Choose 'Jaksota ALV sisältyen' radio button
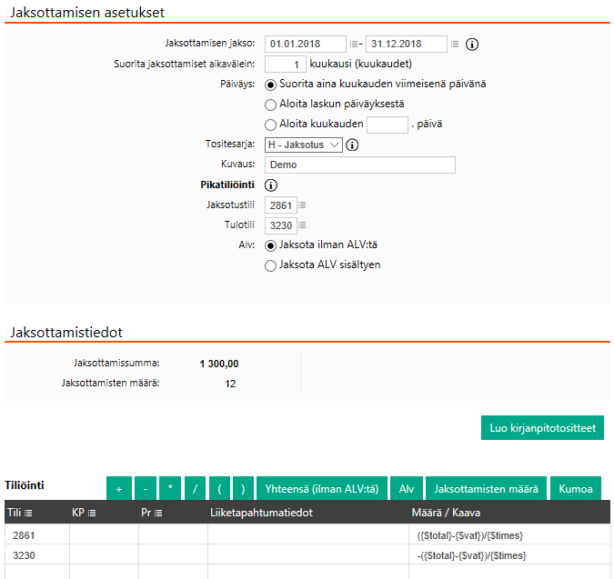Image resolution: width=614 pixels, height=579 pixels. pyautogui.click(x=270, y=265)
